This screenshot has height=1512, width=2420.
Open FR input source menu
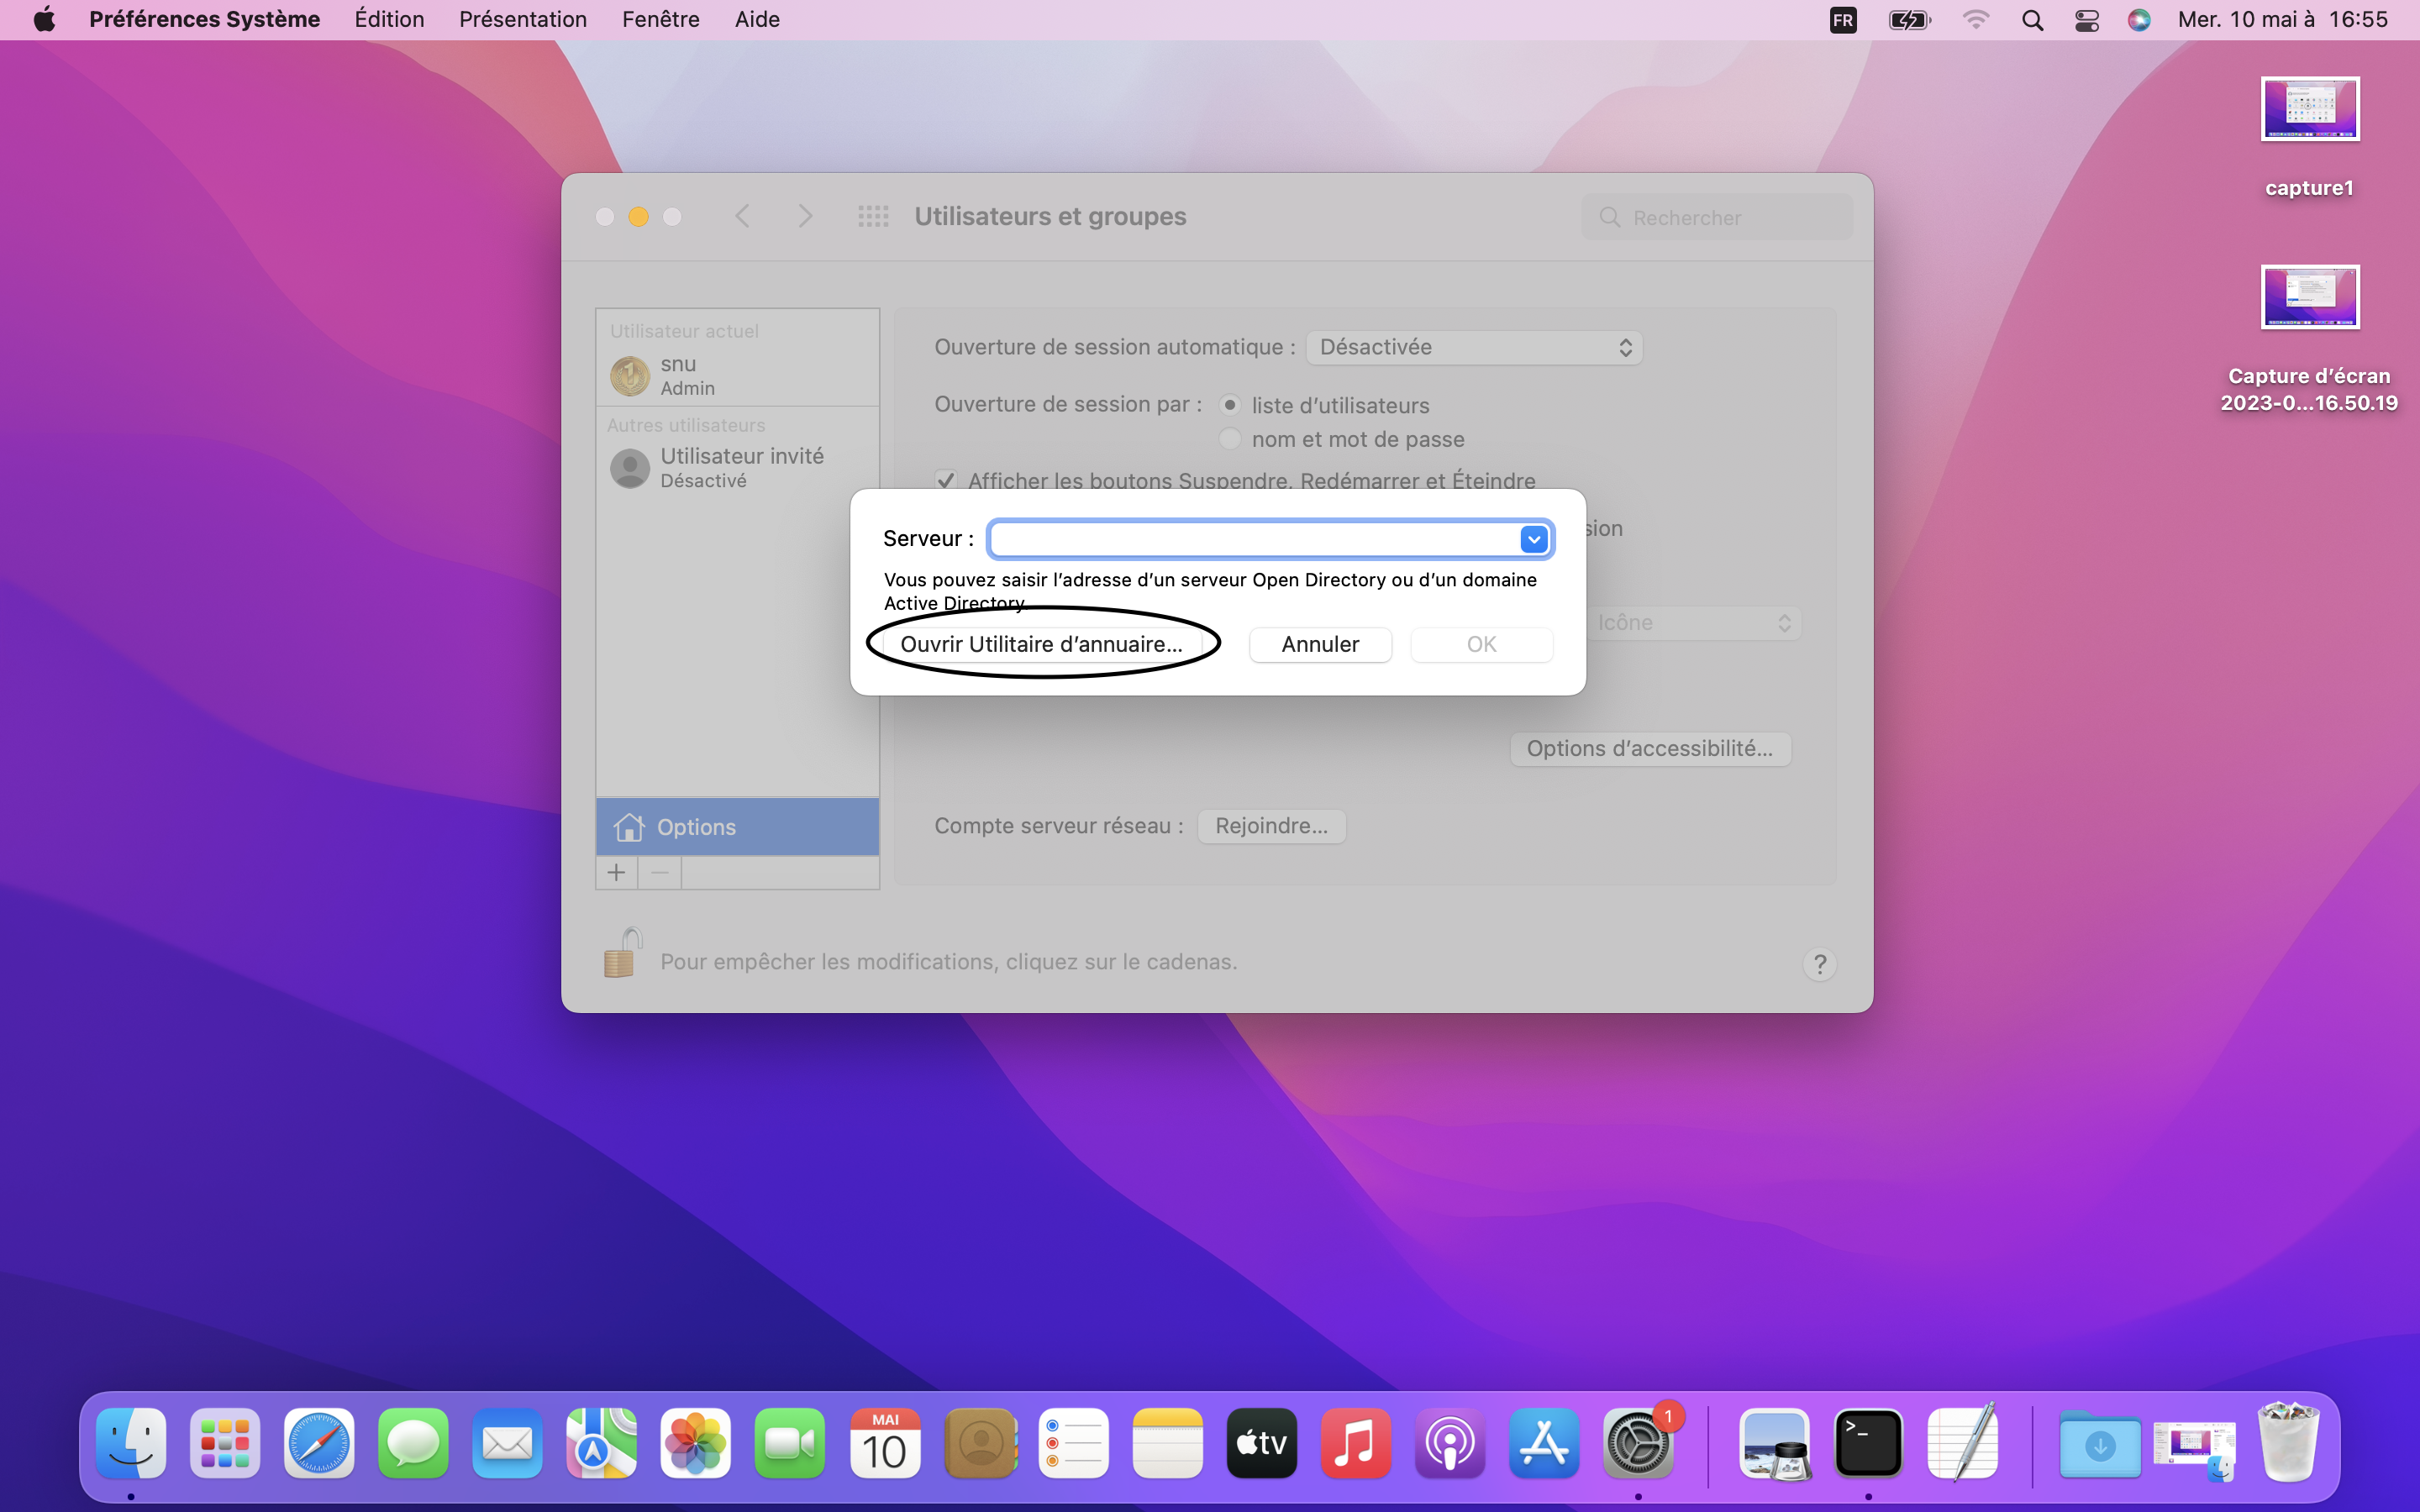click(1843, 20)
